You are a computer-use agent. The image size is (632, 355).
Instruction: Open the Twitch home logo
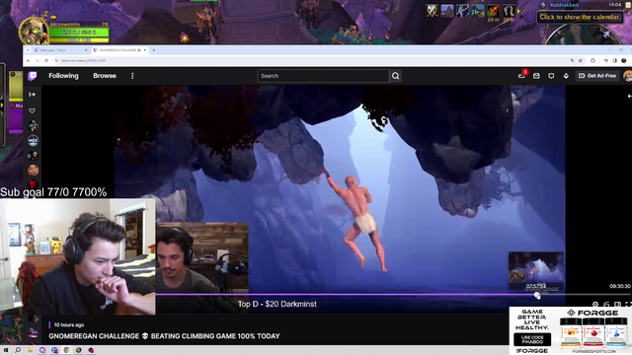pos(33,76)
